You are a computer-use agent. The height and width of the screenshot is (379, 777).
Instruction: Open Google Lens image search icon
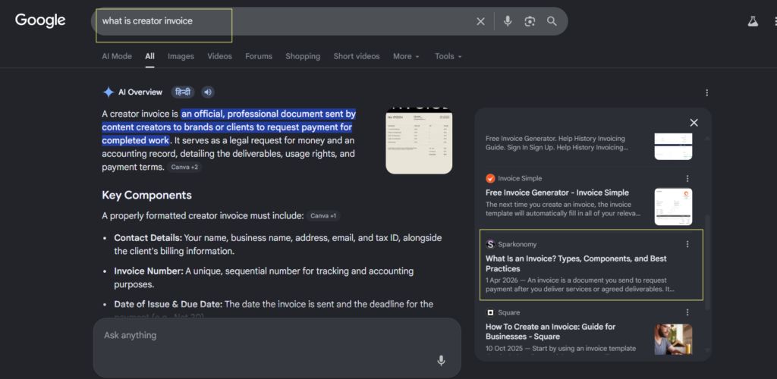click(x=530, y=21)
